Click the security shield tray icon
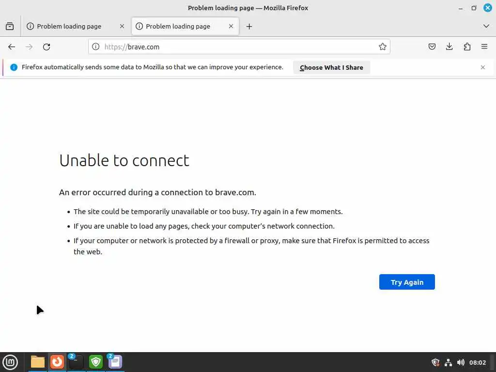The height and width of the screenshot is (372, 496). click(x=435, y=362)
